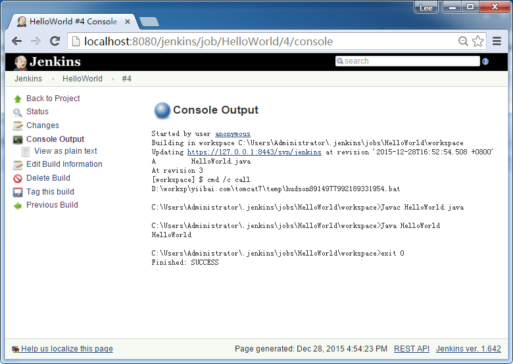The height and width of the screenshot is (364, 513).
Task: Click the Edit Build Information icon
Action: [x=18, y=165]
